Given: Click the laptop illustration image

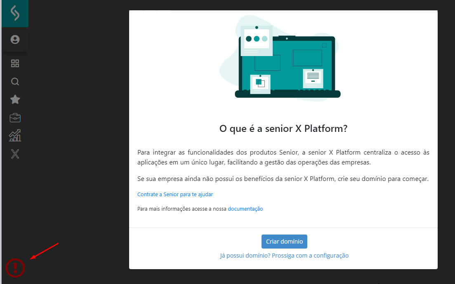Looking at the screenshot, I should 287,62.
